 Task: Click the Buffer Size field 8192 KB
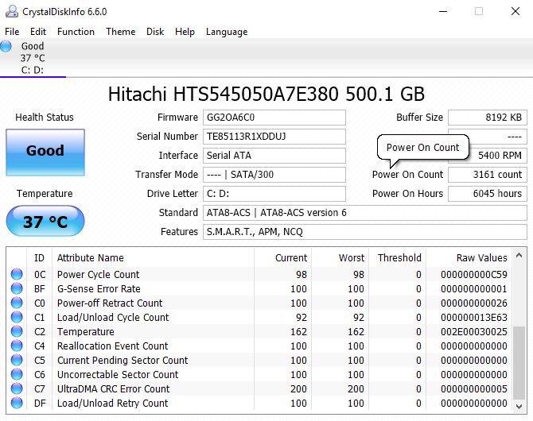click(x=488, y=118)
